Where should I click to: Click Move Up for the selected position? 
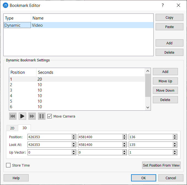point(165,81)
